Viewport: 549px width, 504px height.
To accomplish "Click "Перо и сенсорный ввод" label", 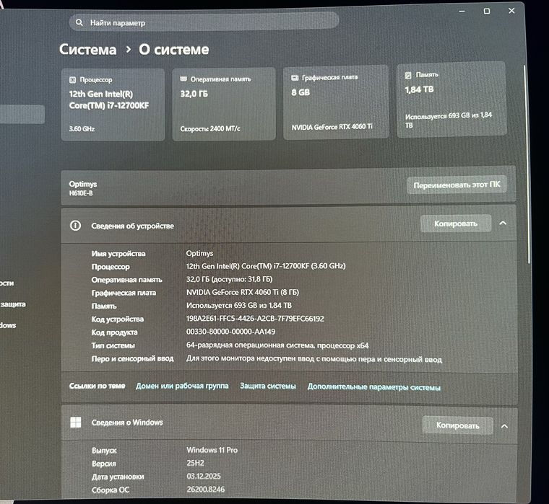I will [132, 358].
